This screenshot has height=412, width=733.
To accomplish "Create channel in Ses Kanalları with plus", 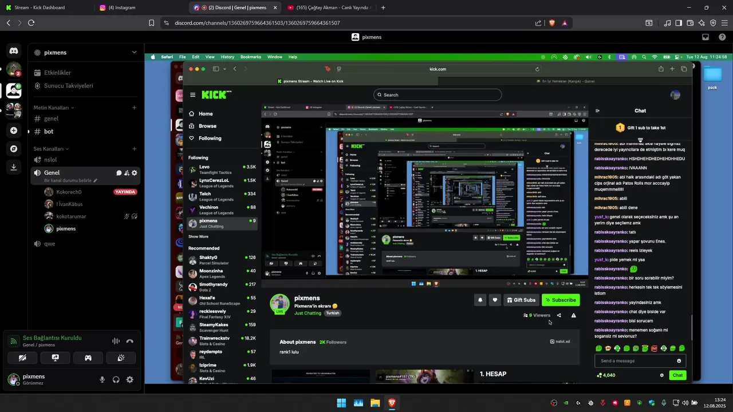I will [x=135, y=149].
